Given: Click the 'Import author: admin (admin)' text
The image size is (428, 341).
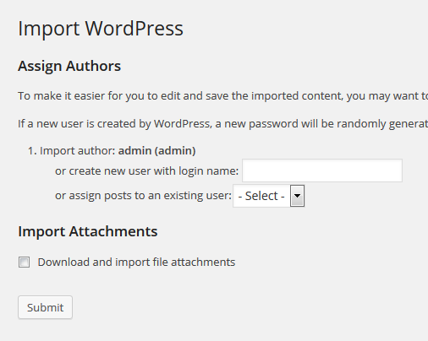Looking at the screenshot, I should pos(118,151).
